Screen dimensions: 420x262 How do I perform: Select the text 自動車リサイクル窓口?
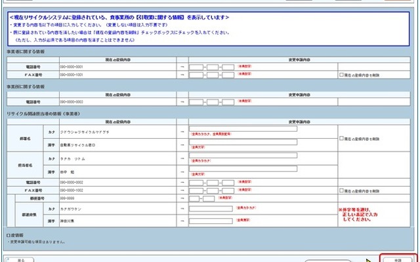click(77, 145)
